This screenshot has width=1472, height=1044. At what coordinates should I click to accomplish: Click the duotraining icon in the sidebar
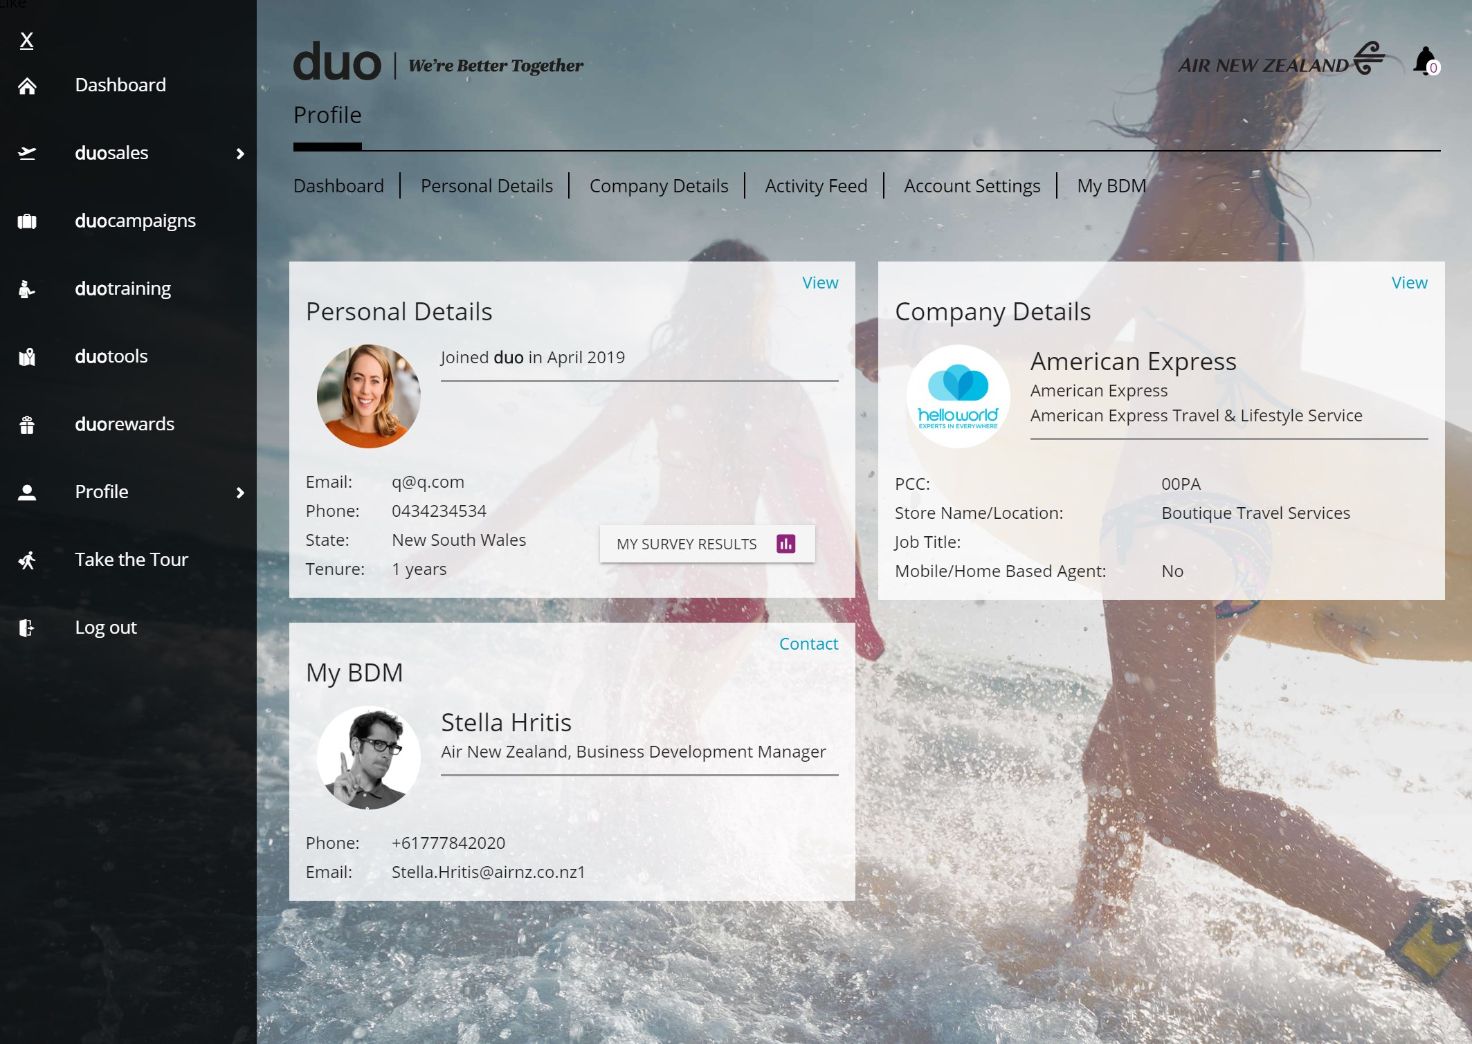point(28,289)
